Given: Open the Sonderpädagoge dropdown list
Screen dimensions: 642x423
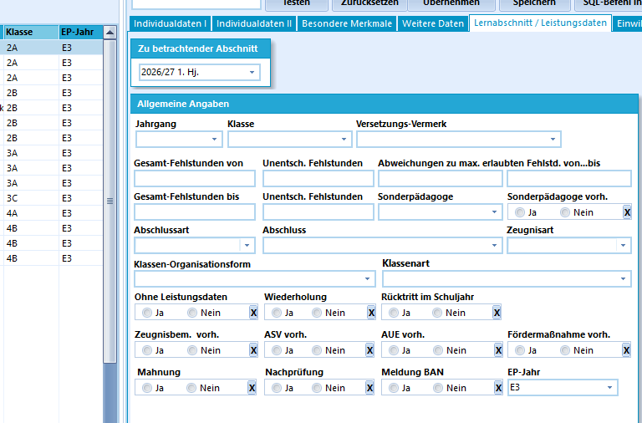Looking at the screenshot, I should [494, 212].
